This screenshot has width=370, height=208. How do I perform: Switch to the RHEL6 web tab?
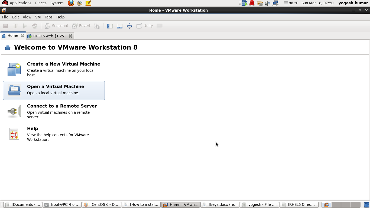click(x=50, y=36)
